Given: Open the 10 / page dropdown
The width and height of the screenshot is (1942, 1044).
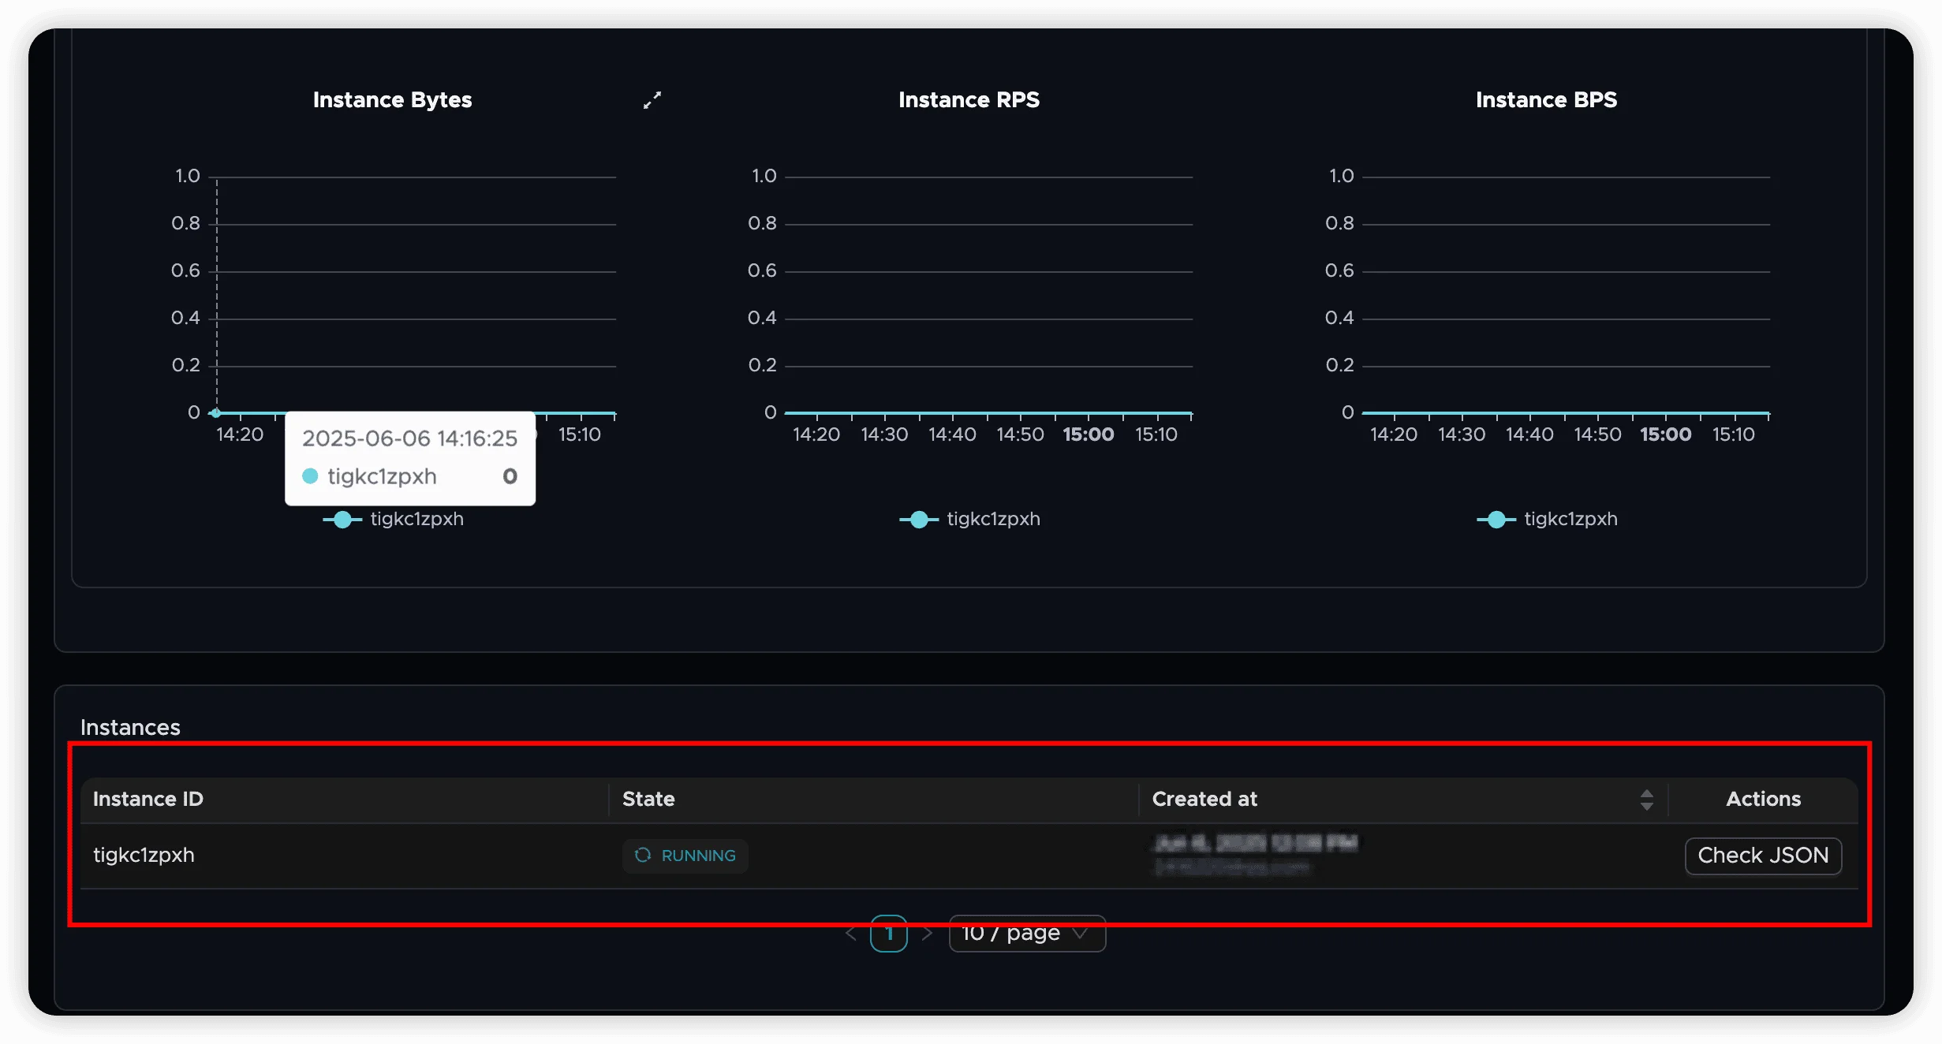Looking at the screenshot, I should (x=1026, y=934).
